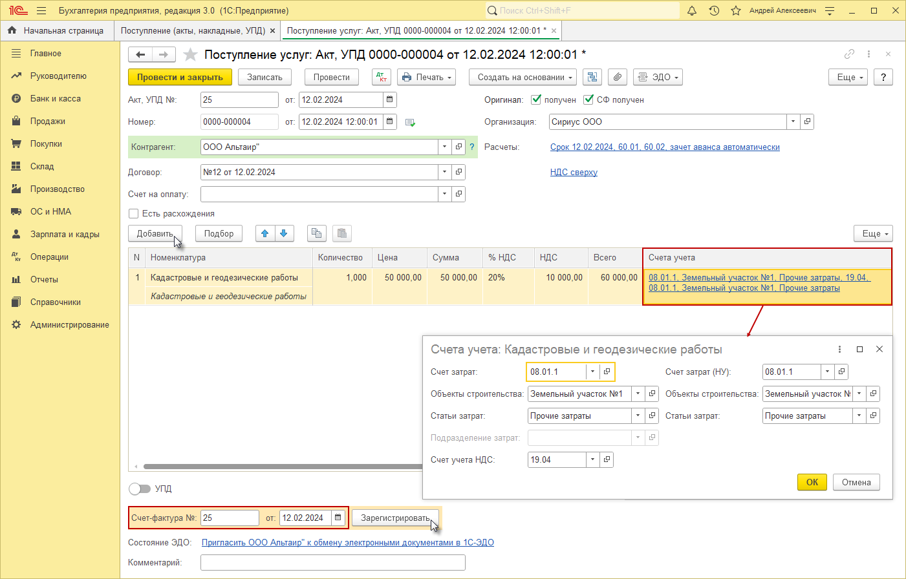Open notifications bell
Screen dimensions: 906x579
pos(692,10)
